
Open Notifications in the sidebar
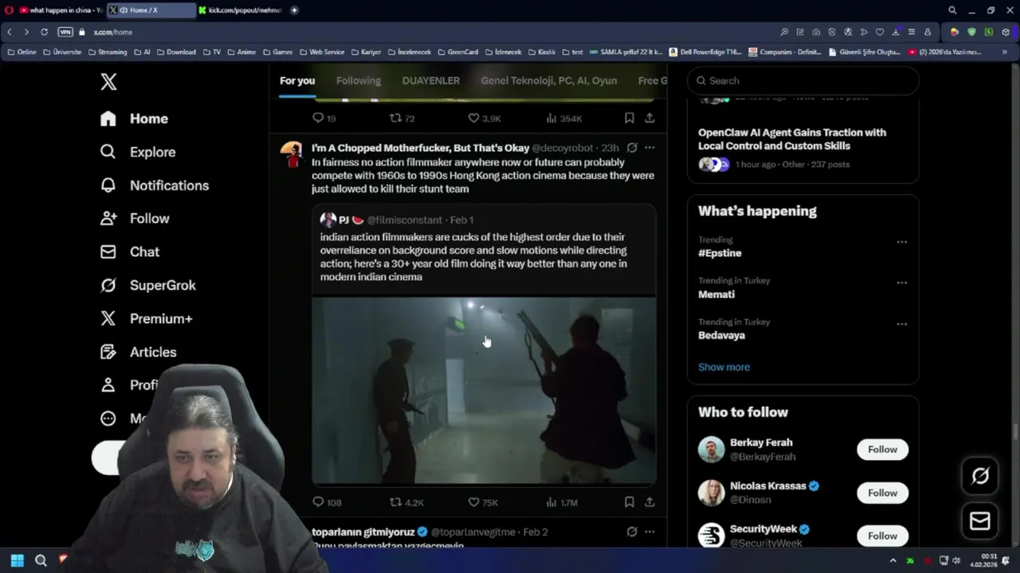[154, 185]
